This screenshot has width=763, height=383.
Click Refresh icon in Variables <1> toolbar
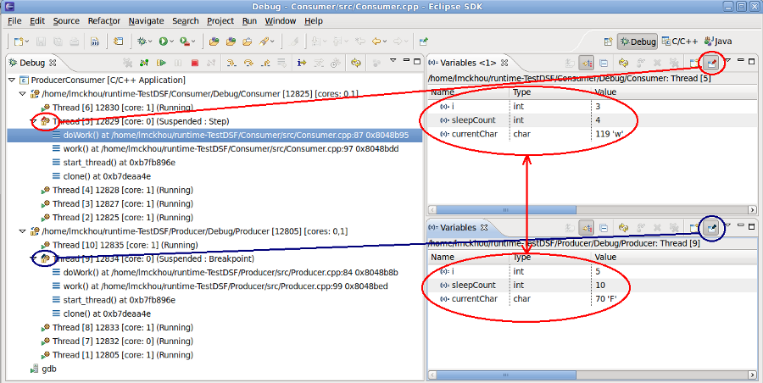pyautogui.click(x=623, y=63)
